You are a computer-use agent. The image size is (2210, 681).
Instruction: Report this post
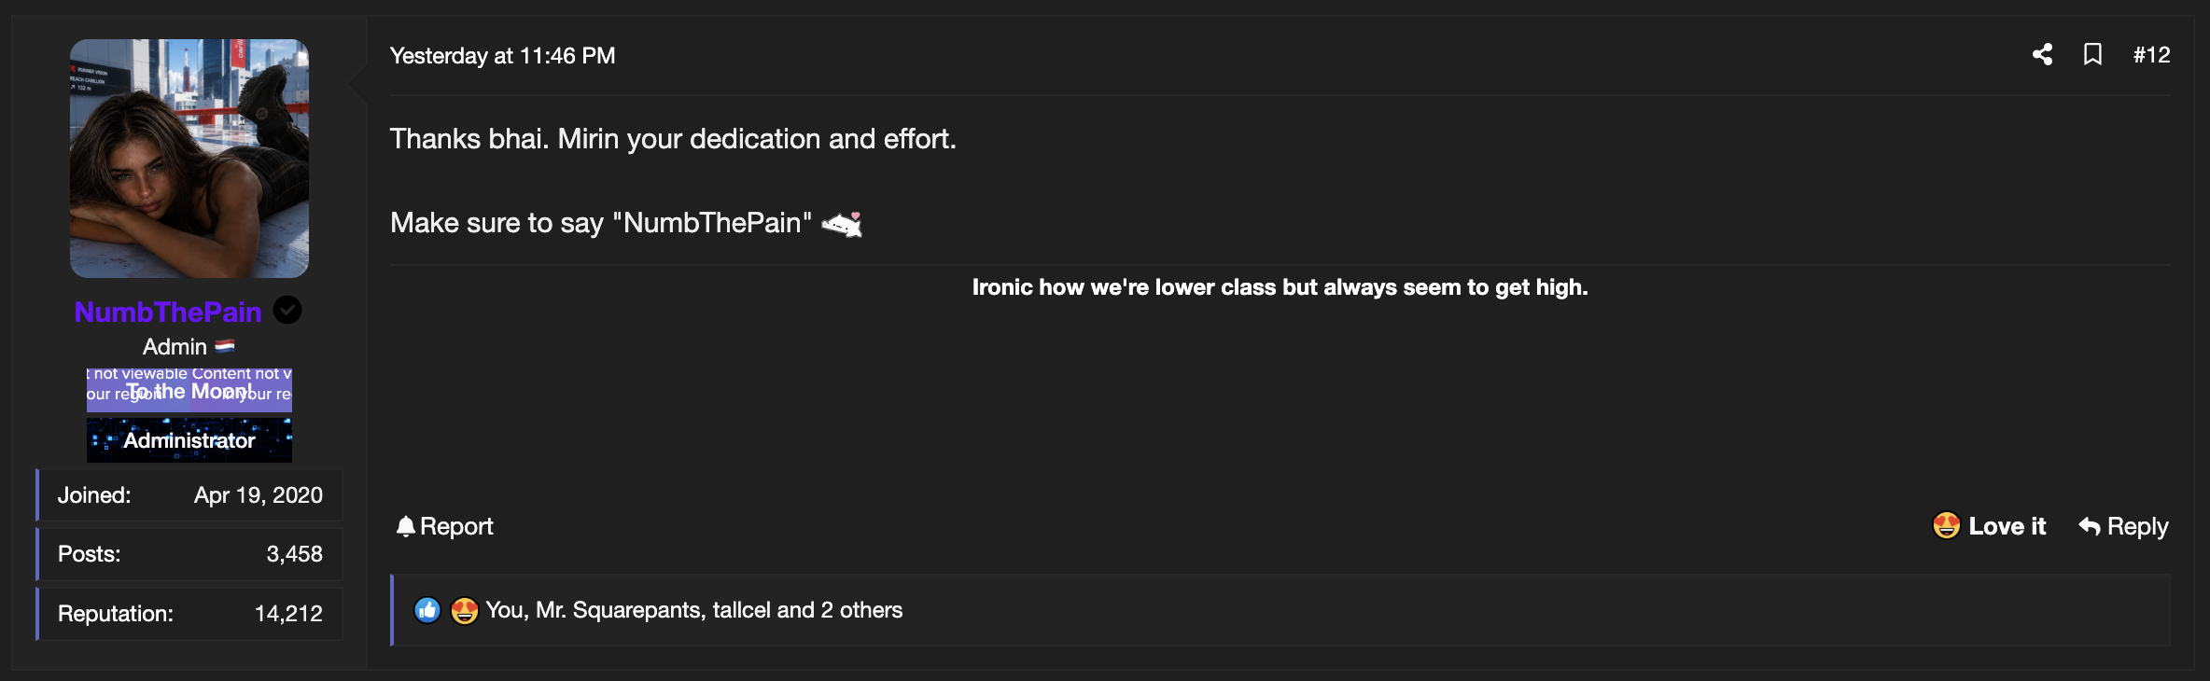click(444, 527)
